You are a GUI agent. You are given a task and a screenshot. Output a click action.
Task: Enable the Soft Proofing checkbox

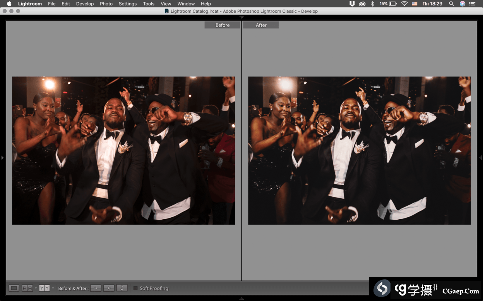coord(135,288)
